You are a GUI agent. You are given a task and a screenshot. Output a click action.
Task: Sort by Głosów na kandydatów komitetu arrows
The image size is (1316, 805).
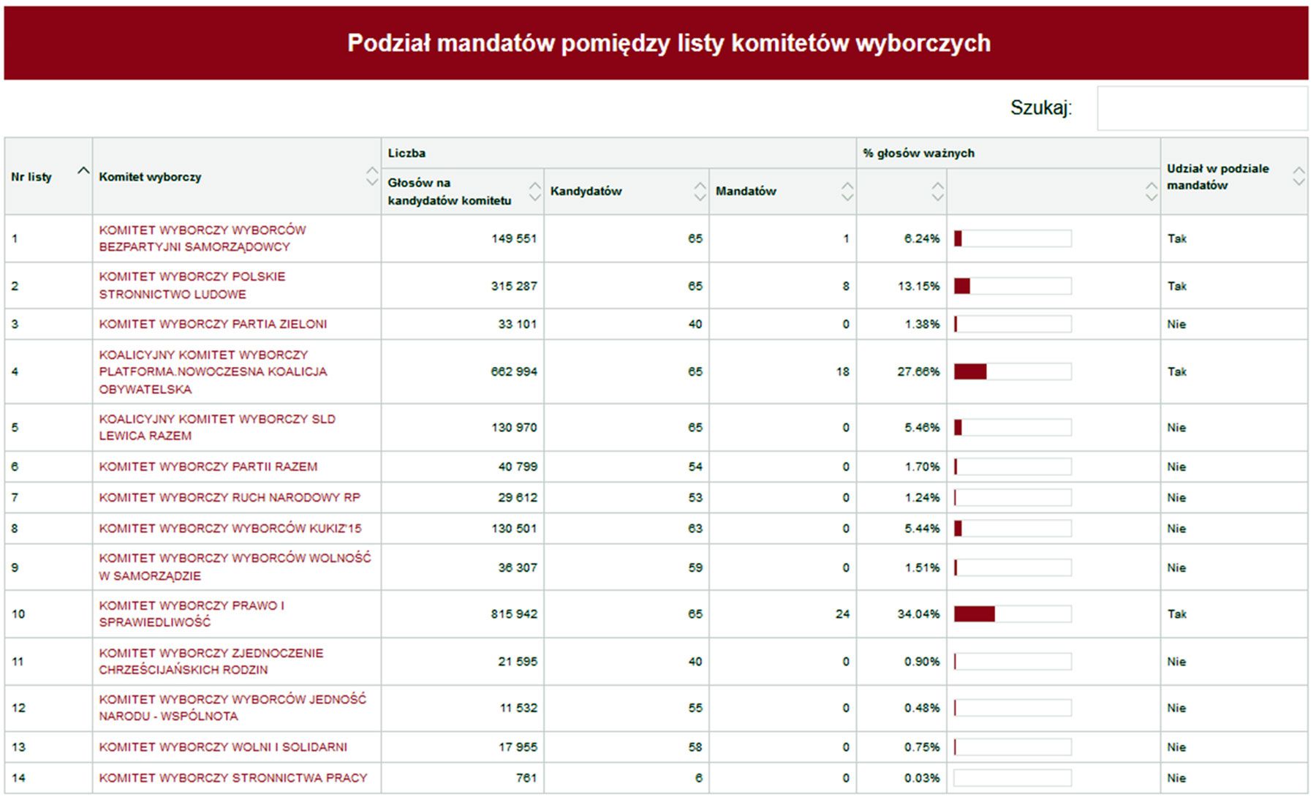pos(535,191)
